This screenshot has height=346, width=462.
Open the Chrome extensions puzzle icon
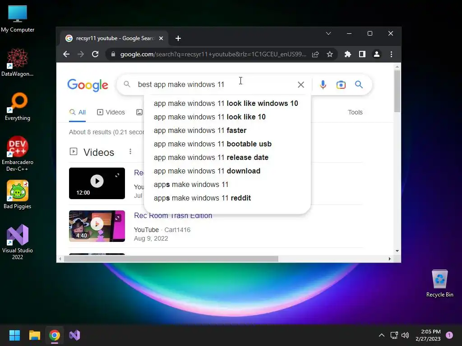(348, 54)
